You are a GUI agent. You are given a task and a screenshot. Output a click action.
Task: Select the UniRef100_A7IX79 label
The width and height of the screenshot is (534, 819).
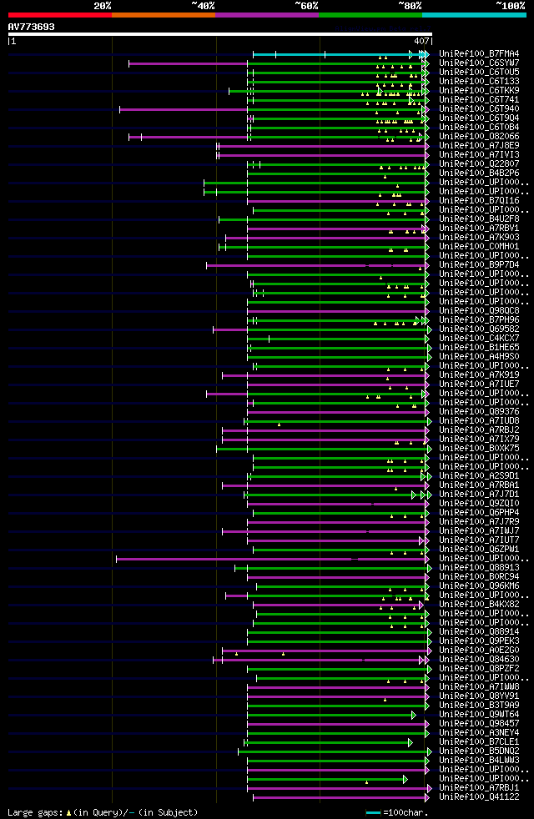tap(479, 440)
